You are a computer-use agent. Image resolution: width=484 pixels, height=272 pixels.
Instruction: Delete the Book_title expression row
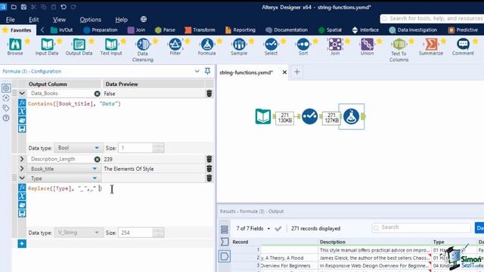[x=209, y=168]
